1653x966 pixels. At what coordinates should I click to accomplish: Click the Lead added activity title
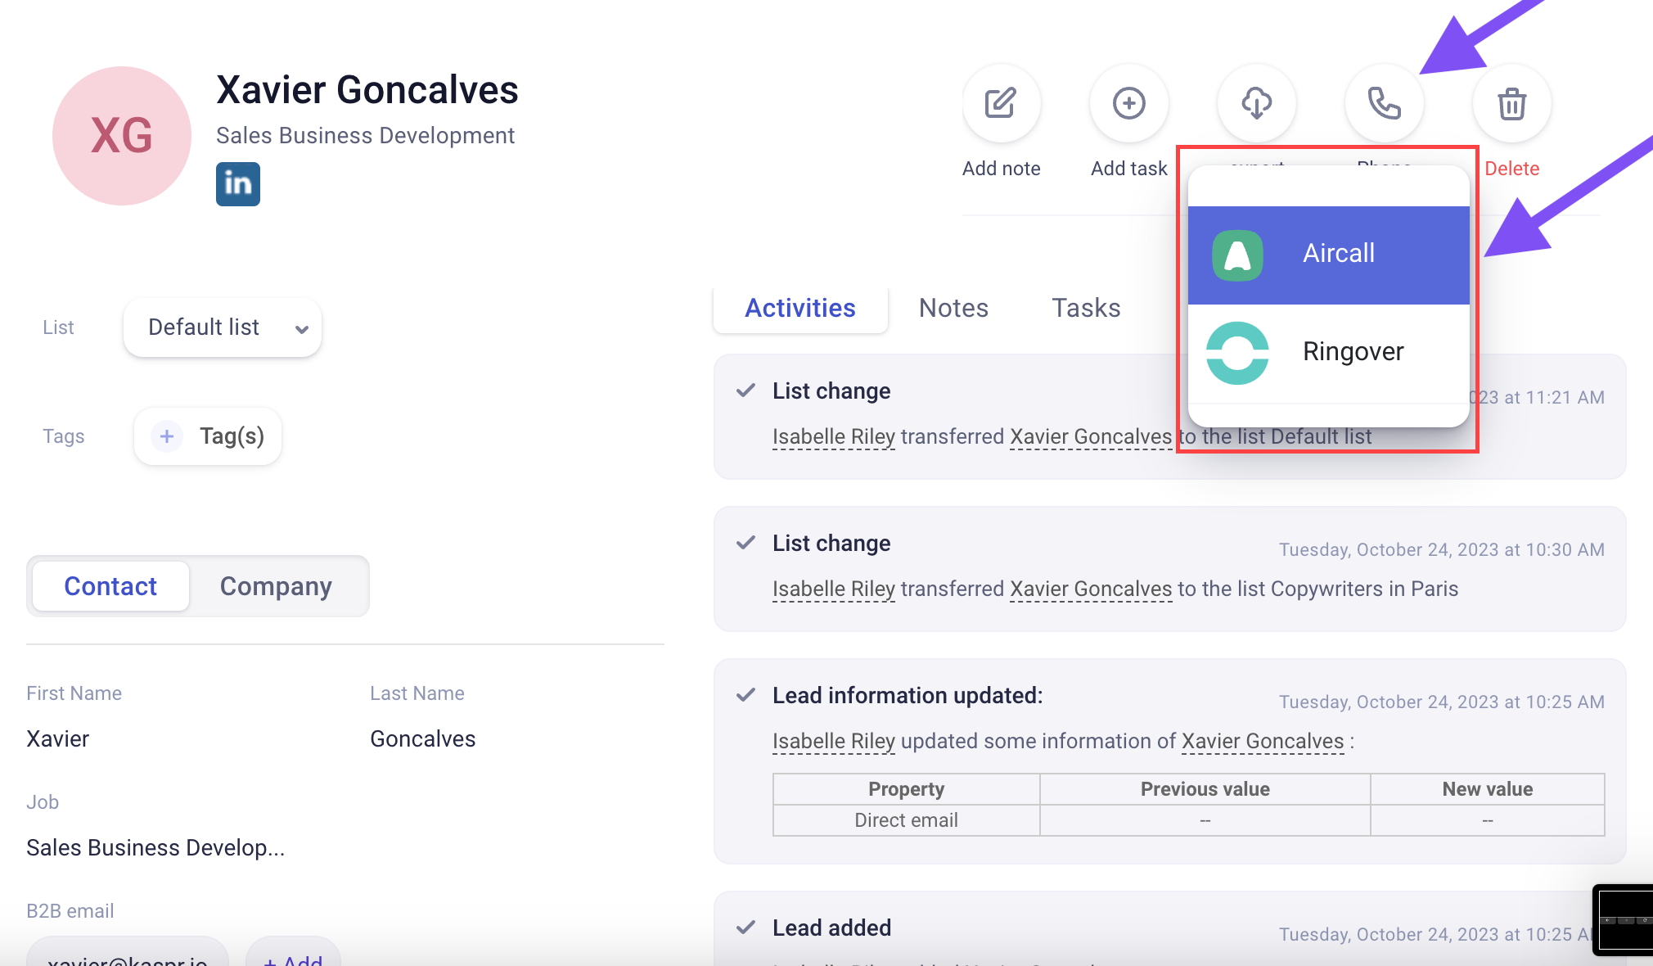click(831, 928)
